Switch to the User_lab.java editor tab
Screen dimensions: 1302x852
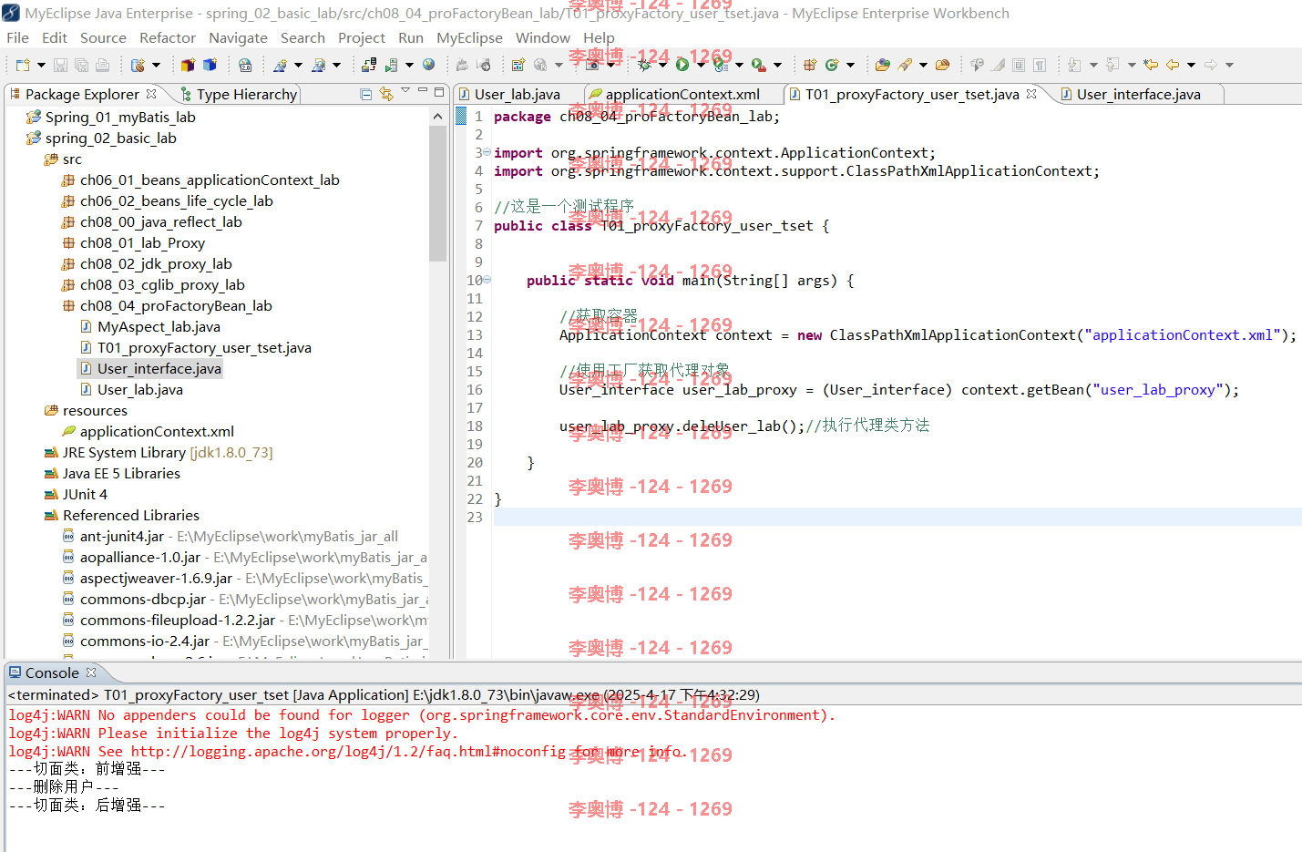[x=518, y=94]
